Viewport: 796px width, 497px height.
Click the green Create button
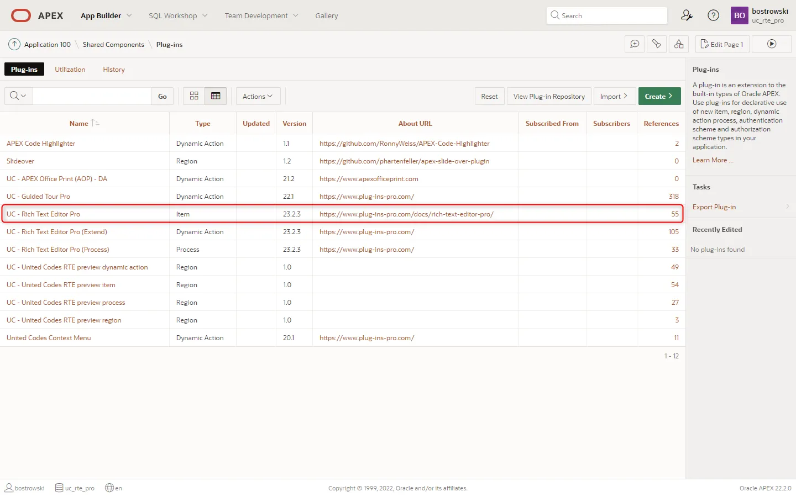click(659, 96)
